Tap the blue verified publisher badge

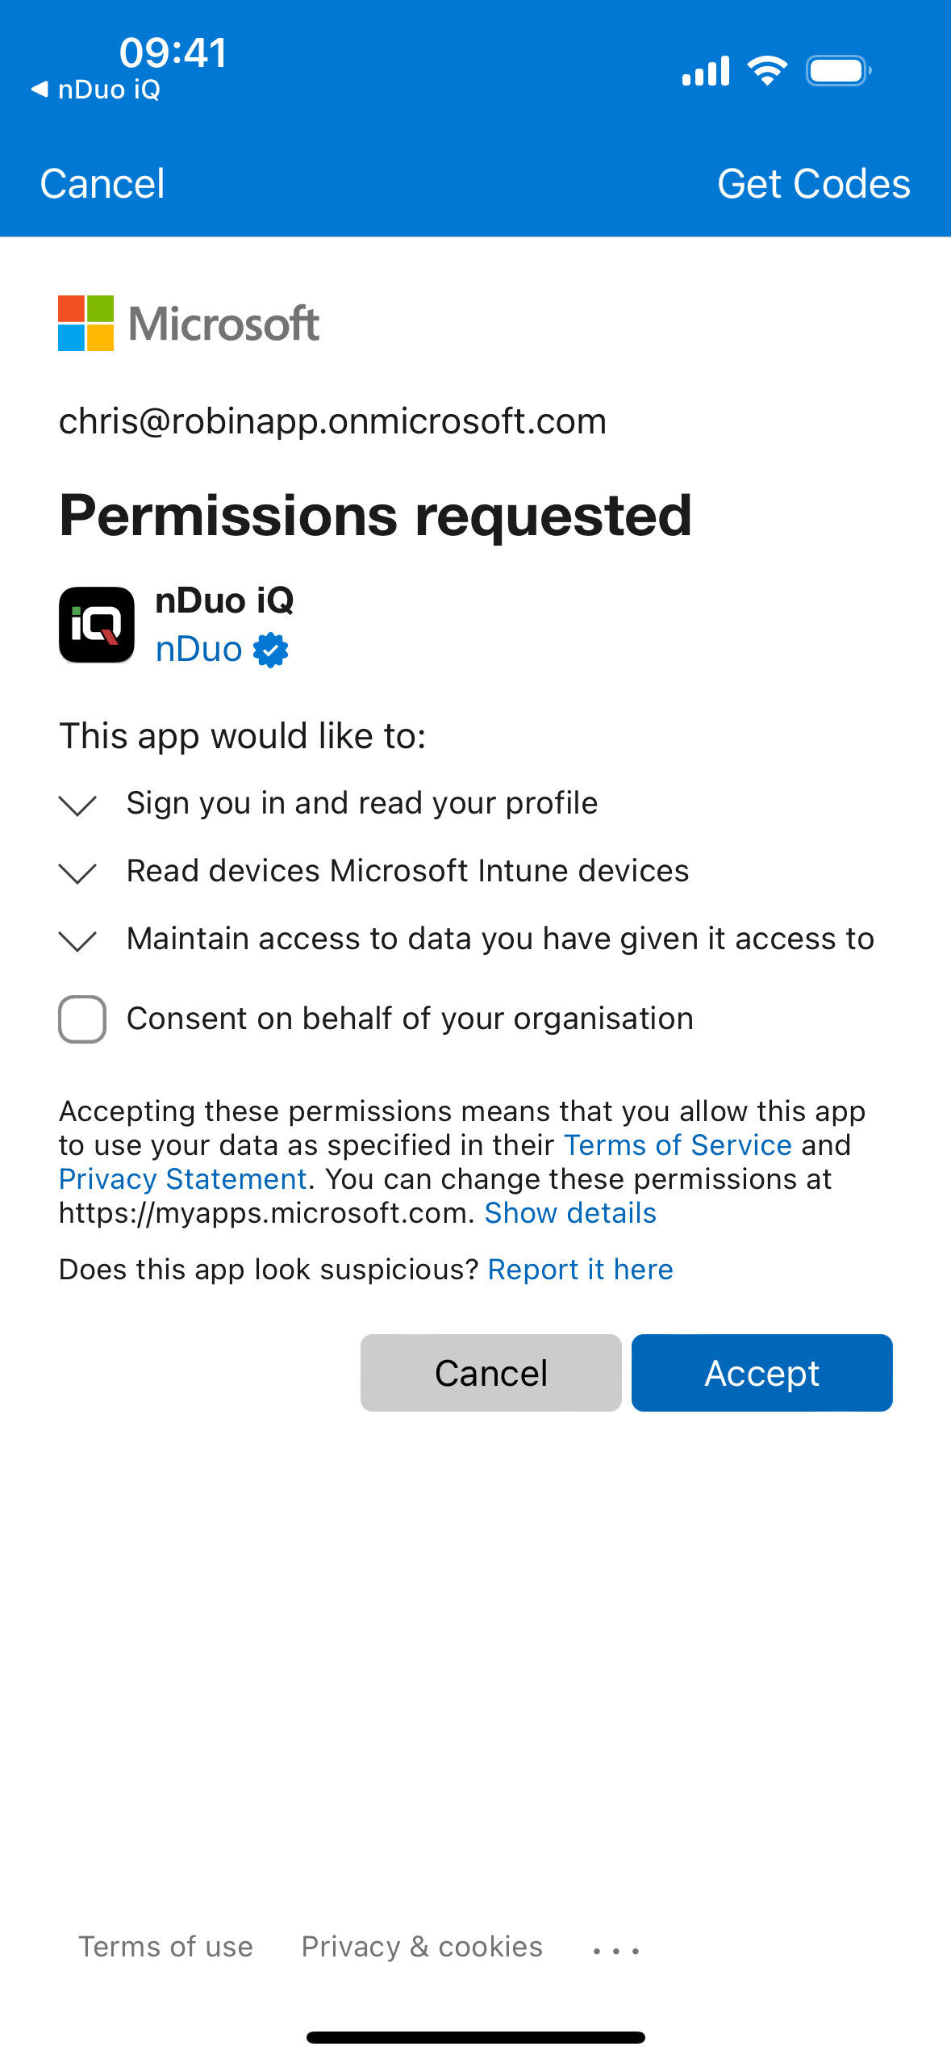click(x=271, y=650)
